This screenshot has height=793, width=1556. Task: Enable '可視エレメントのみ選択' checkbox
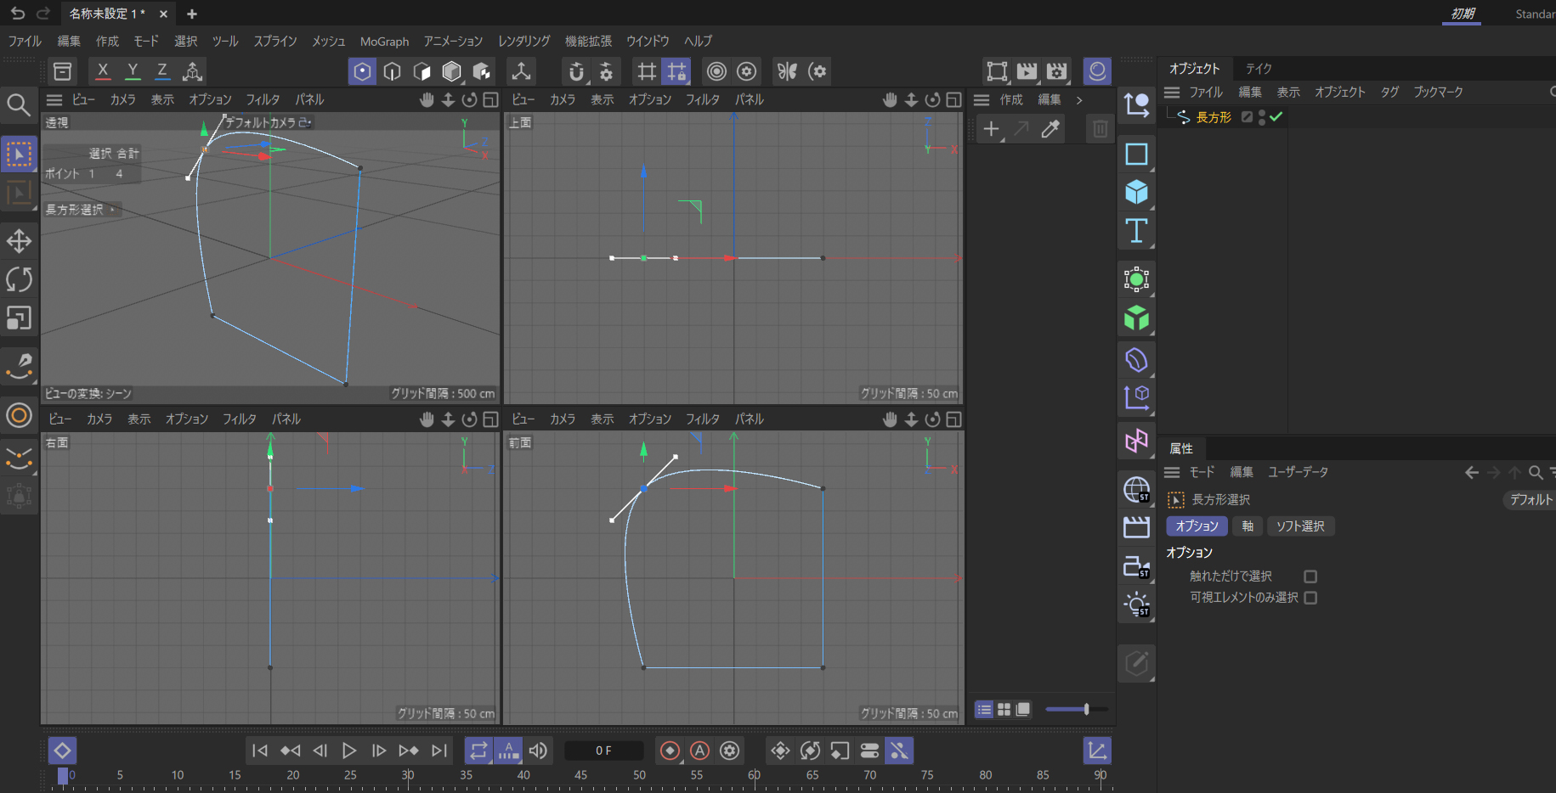click(1310, 598)
